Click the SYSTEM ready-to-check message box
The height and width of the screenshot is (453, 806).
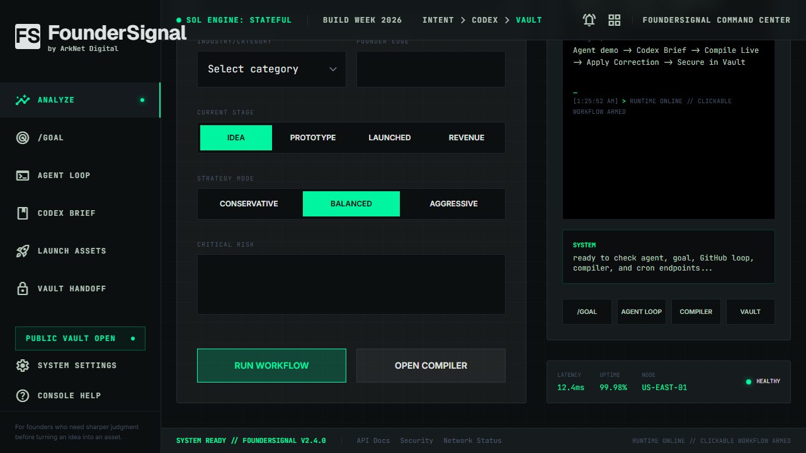[669, 257]
